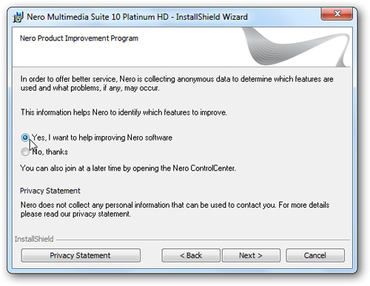The width and height of the screenshot is (370, 286).
Task: Close the InstallShield Wizard with red X
Action: [x=337, y=14]
